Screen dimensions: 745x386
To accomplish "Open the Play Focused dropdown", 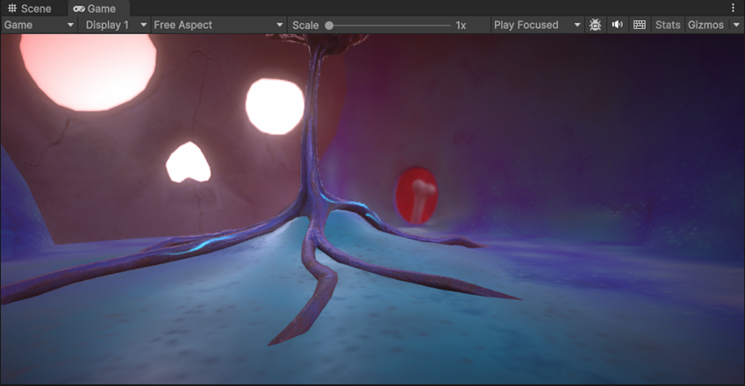I will 537,25.
